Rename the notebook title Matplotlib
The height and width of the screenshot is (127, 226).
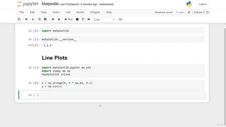pos(50,4)
